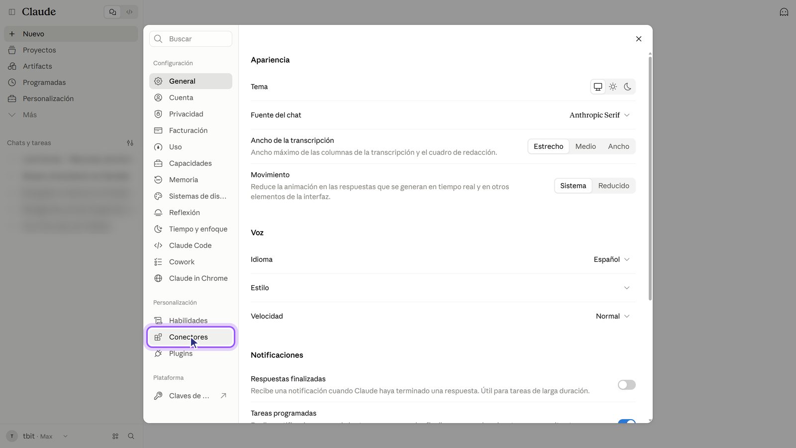796x448 pixels.
Task: Open the Fuente del chat Anthropic Serif dropdown
Action: [x=599, y=115]
